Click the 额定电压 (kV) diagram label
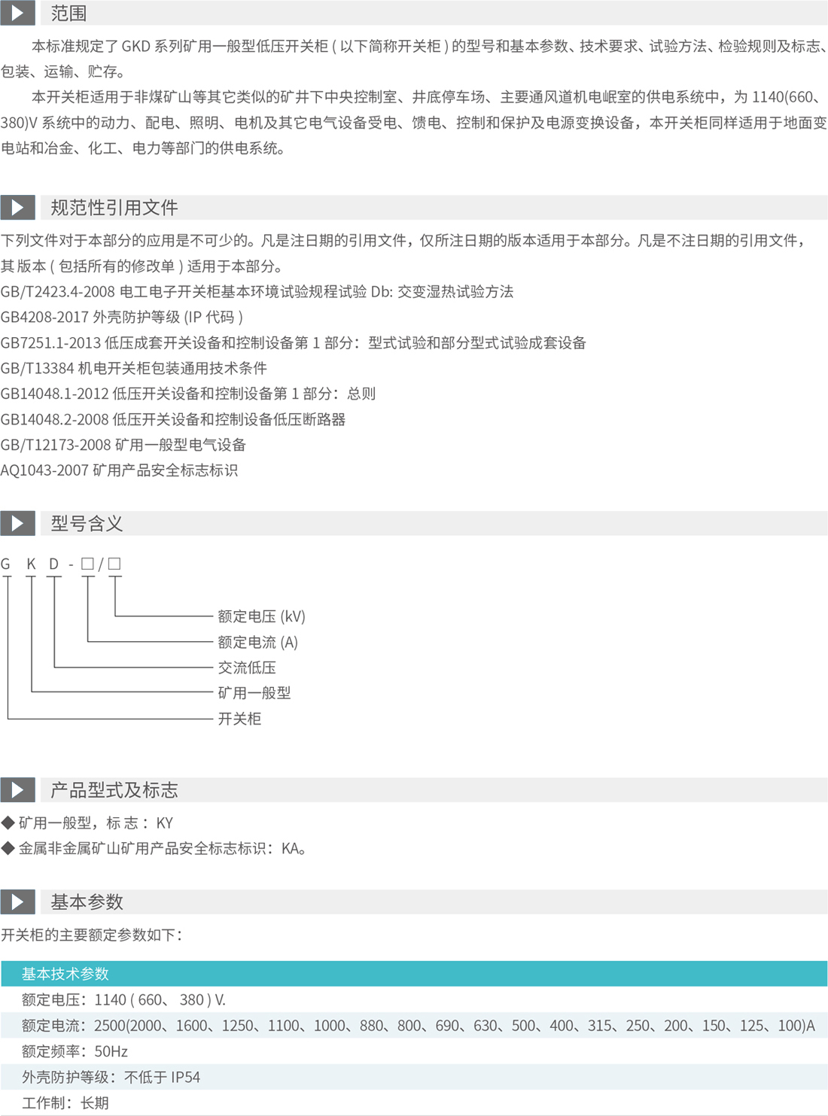828x1116 pixels. click(x=261, y=616)
